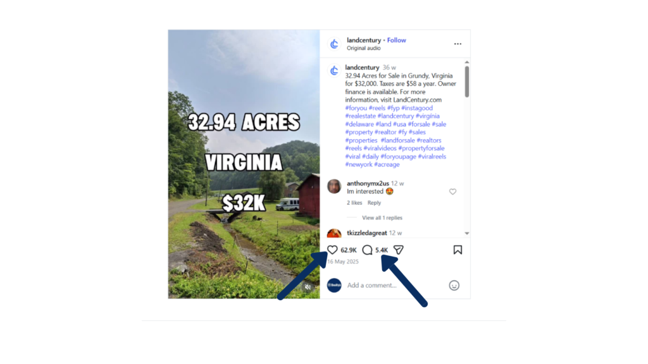Open the #landforsale hashtag
Screen dimensions: 648x364
(x=397, y=140)
